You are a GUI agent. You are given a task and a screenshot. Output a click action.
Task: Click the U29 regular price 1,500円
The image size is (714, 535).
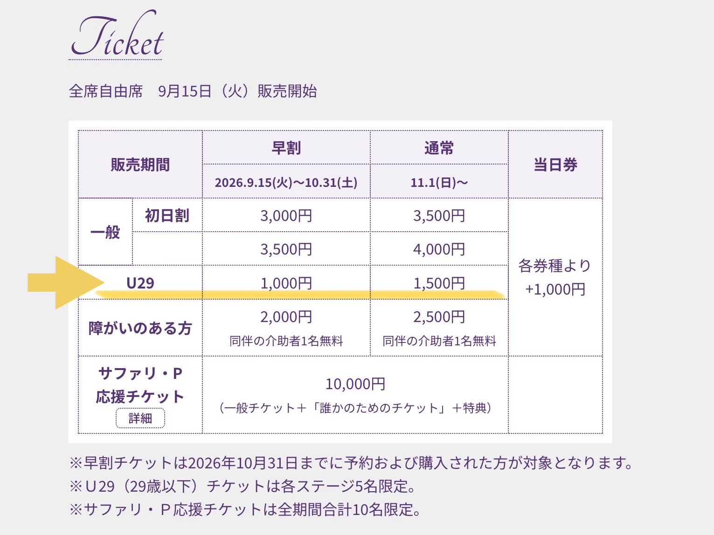pos(439,283)
